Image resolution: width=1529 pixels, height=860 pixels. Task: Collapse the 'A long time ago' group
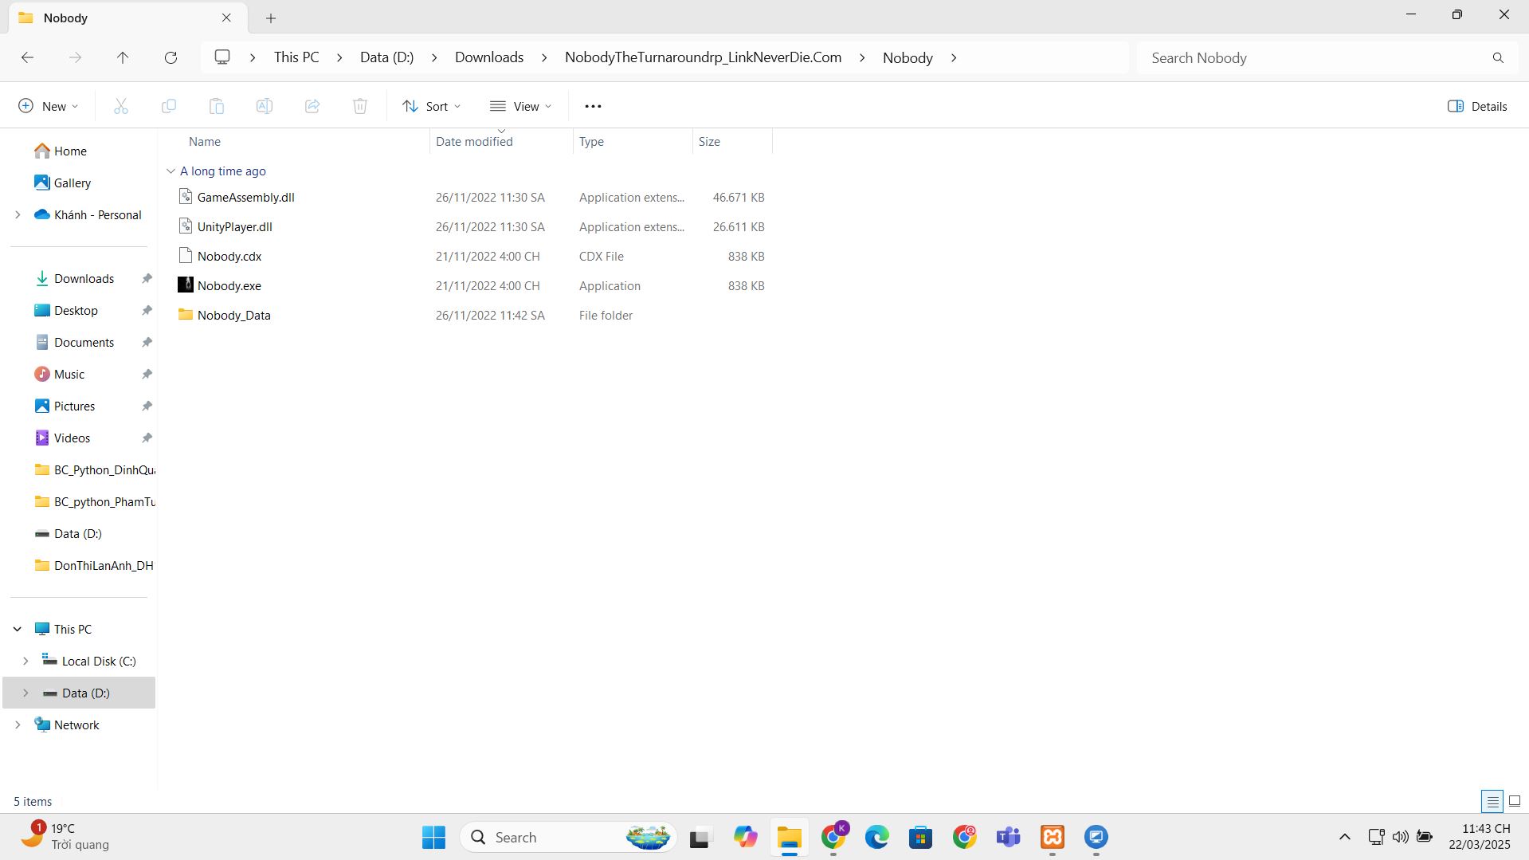click(171, 171)
